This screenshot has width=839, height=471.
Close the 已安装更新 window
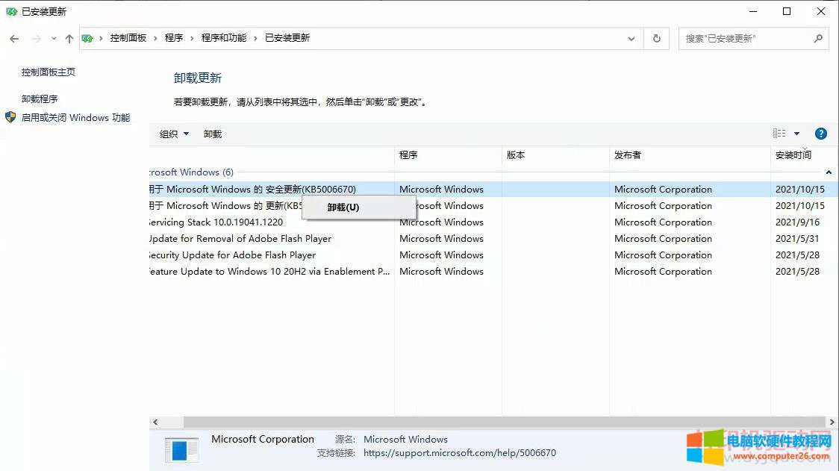821,11
